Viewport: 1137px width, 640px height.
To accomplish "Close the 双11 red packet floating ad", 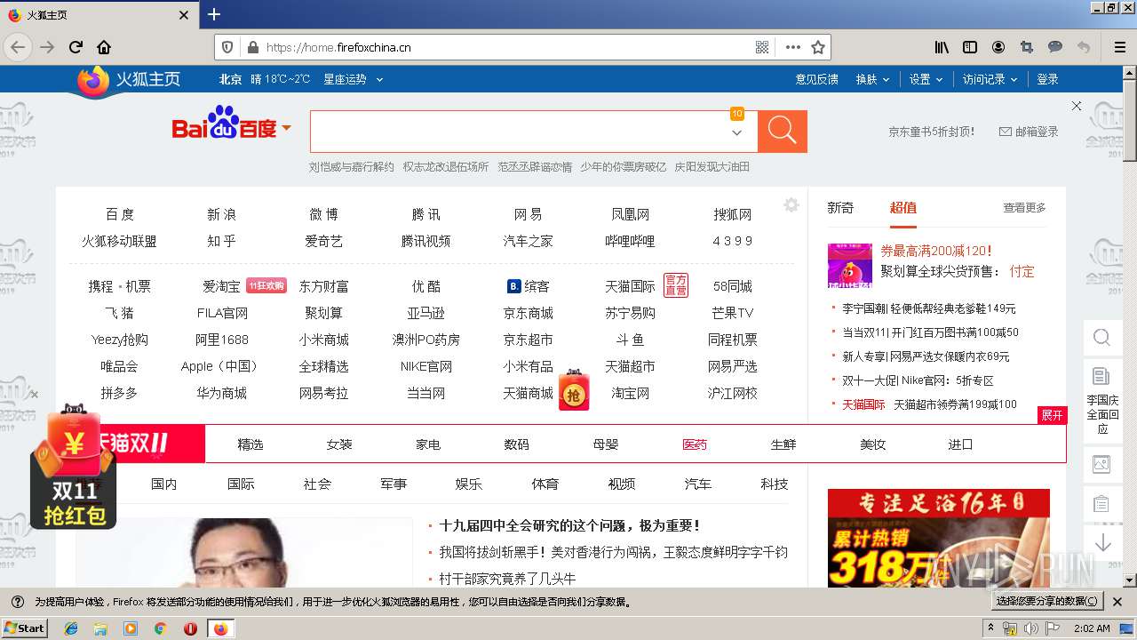I will pyautogui.click(x=35, y=395).
